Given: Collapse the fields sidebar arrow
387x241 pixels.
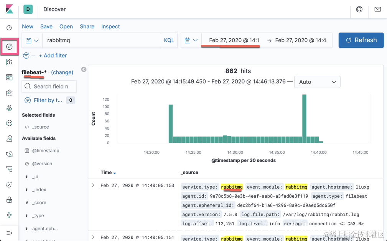Looking at the screenshot, I should 84,69.
